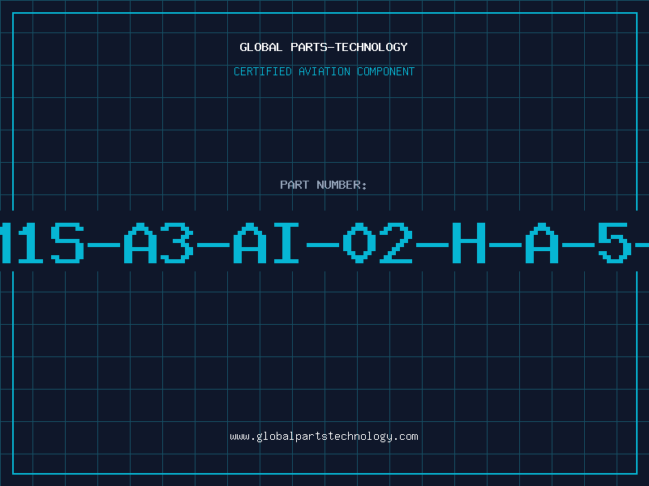Viewport: 649px width, 486px height.
Task: Click the CERTIFIED AVIATION COMPONENT subtitle
Action: (324, 71)
